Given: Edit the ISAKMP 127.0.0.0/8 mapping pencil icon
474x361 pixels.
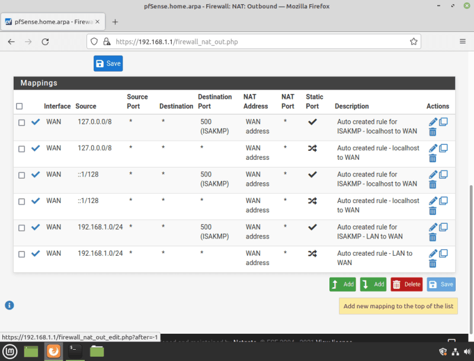Looking at the screenshot, I should coord(433,122).
